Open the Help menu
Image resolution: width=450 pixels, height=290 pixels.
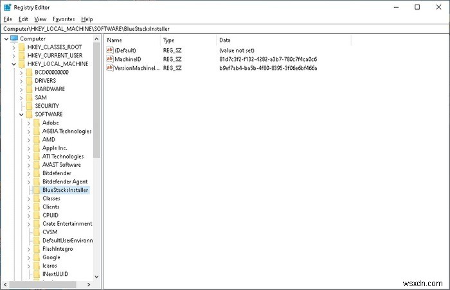(x=87, y=19)
